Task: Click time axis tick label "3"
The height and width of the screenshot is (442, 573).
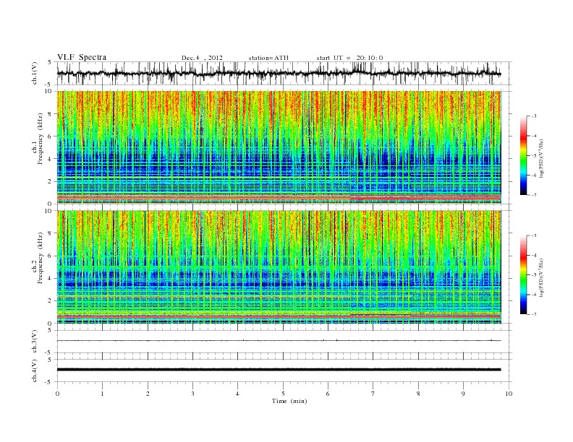Action: (x=192, y=394)
